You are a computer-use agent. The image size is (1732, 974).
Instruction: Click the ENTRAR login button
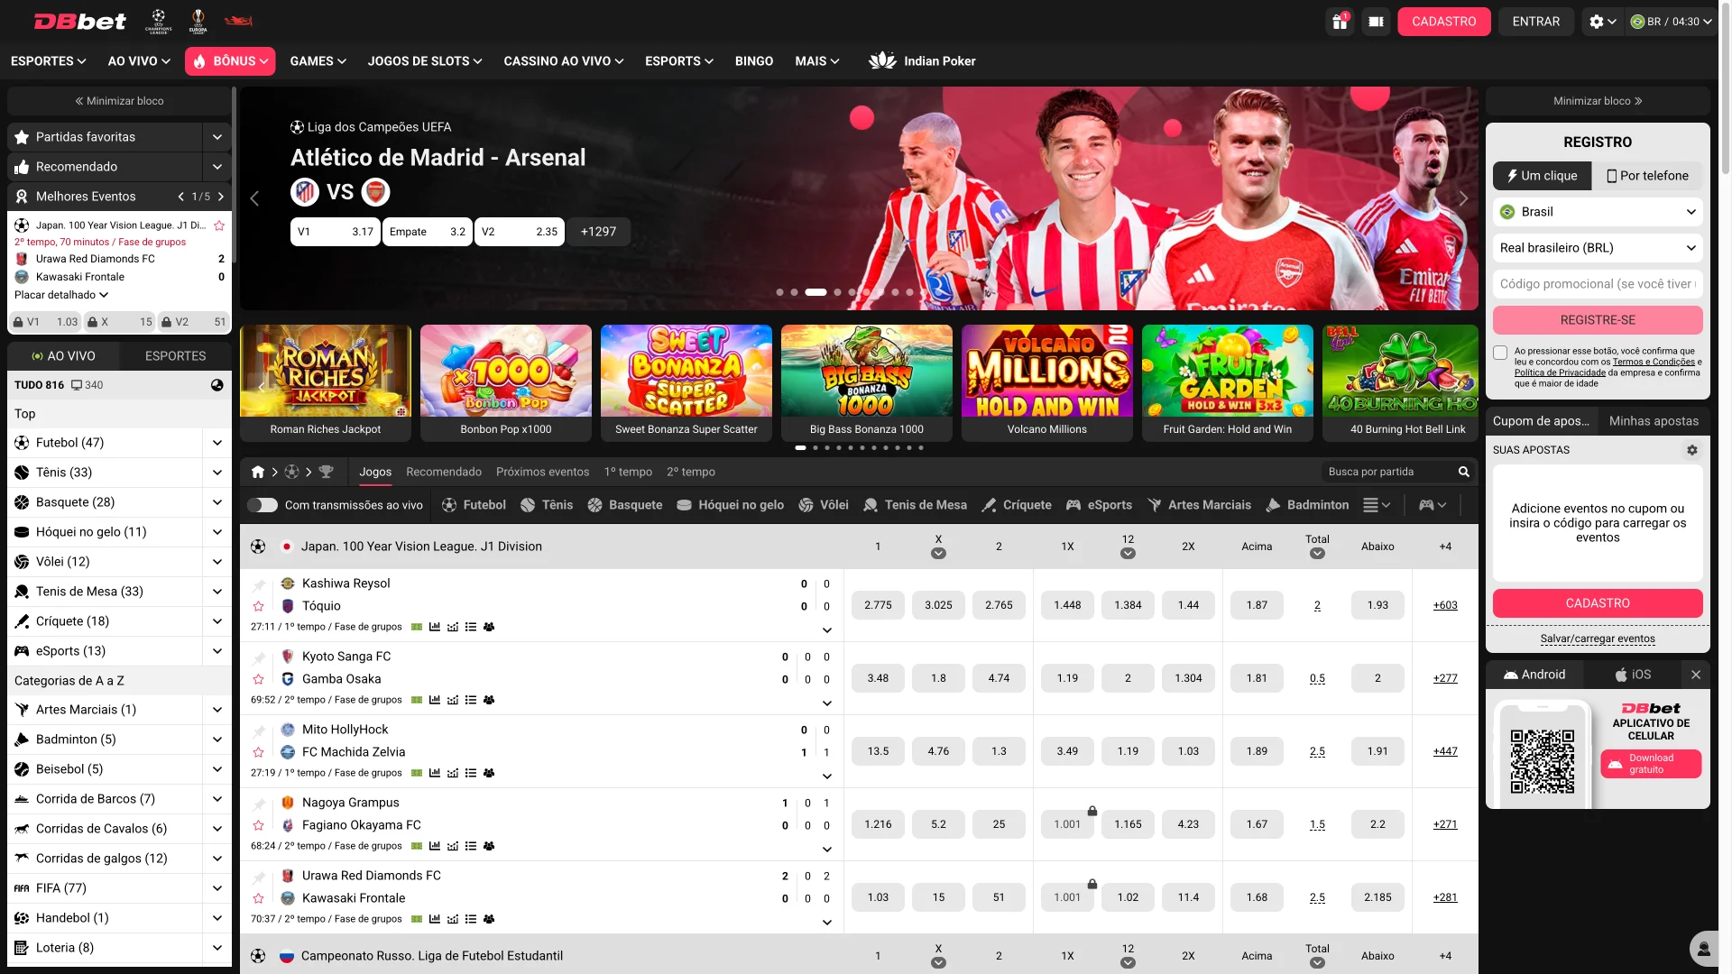(x=1535, y=22)
